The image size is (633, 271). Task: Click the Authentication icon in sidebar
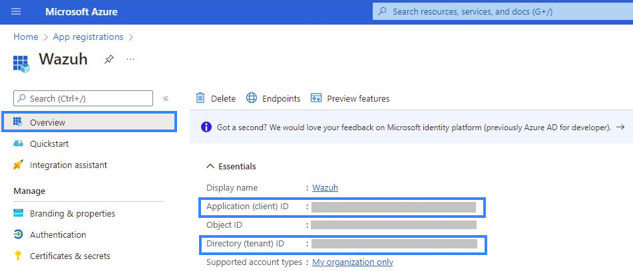[18, 234]
